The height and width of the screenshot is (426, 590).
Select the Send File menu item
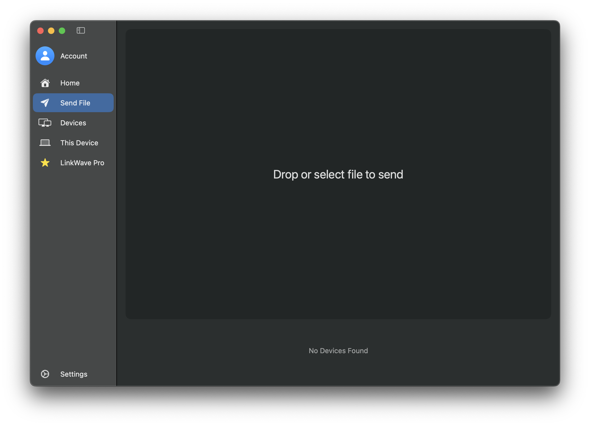[75, 103]
